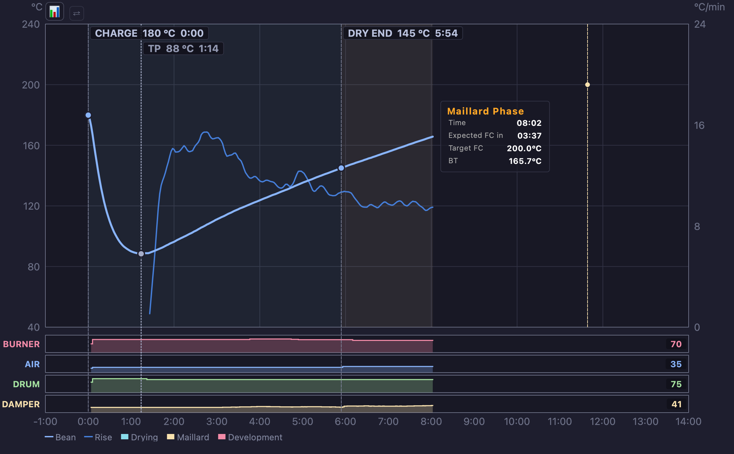Image resolution: width=734 pixels, height=454 pixels.
Task: Click the Maillard Phase panel title
Action: click(485, 111)
